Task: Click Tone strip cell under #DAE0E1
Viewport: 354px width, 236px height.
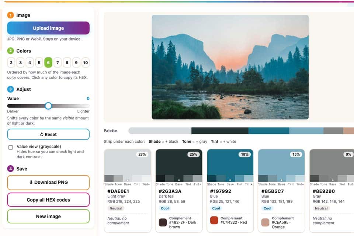Action: click(x=118, y=178)
